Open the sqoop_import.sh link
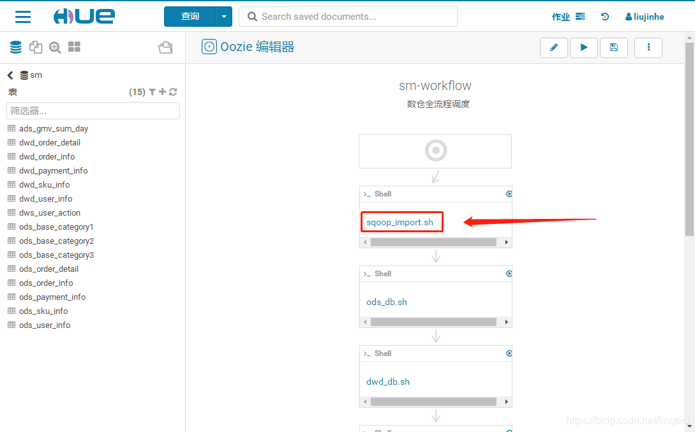 (x=400, y=223)
